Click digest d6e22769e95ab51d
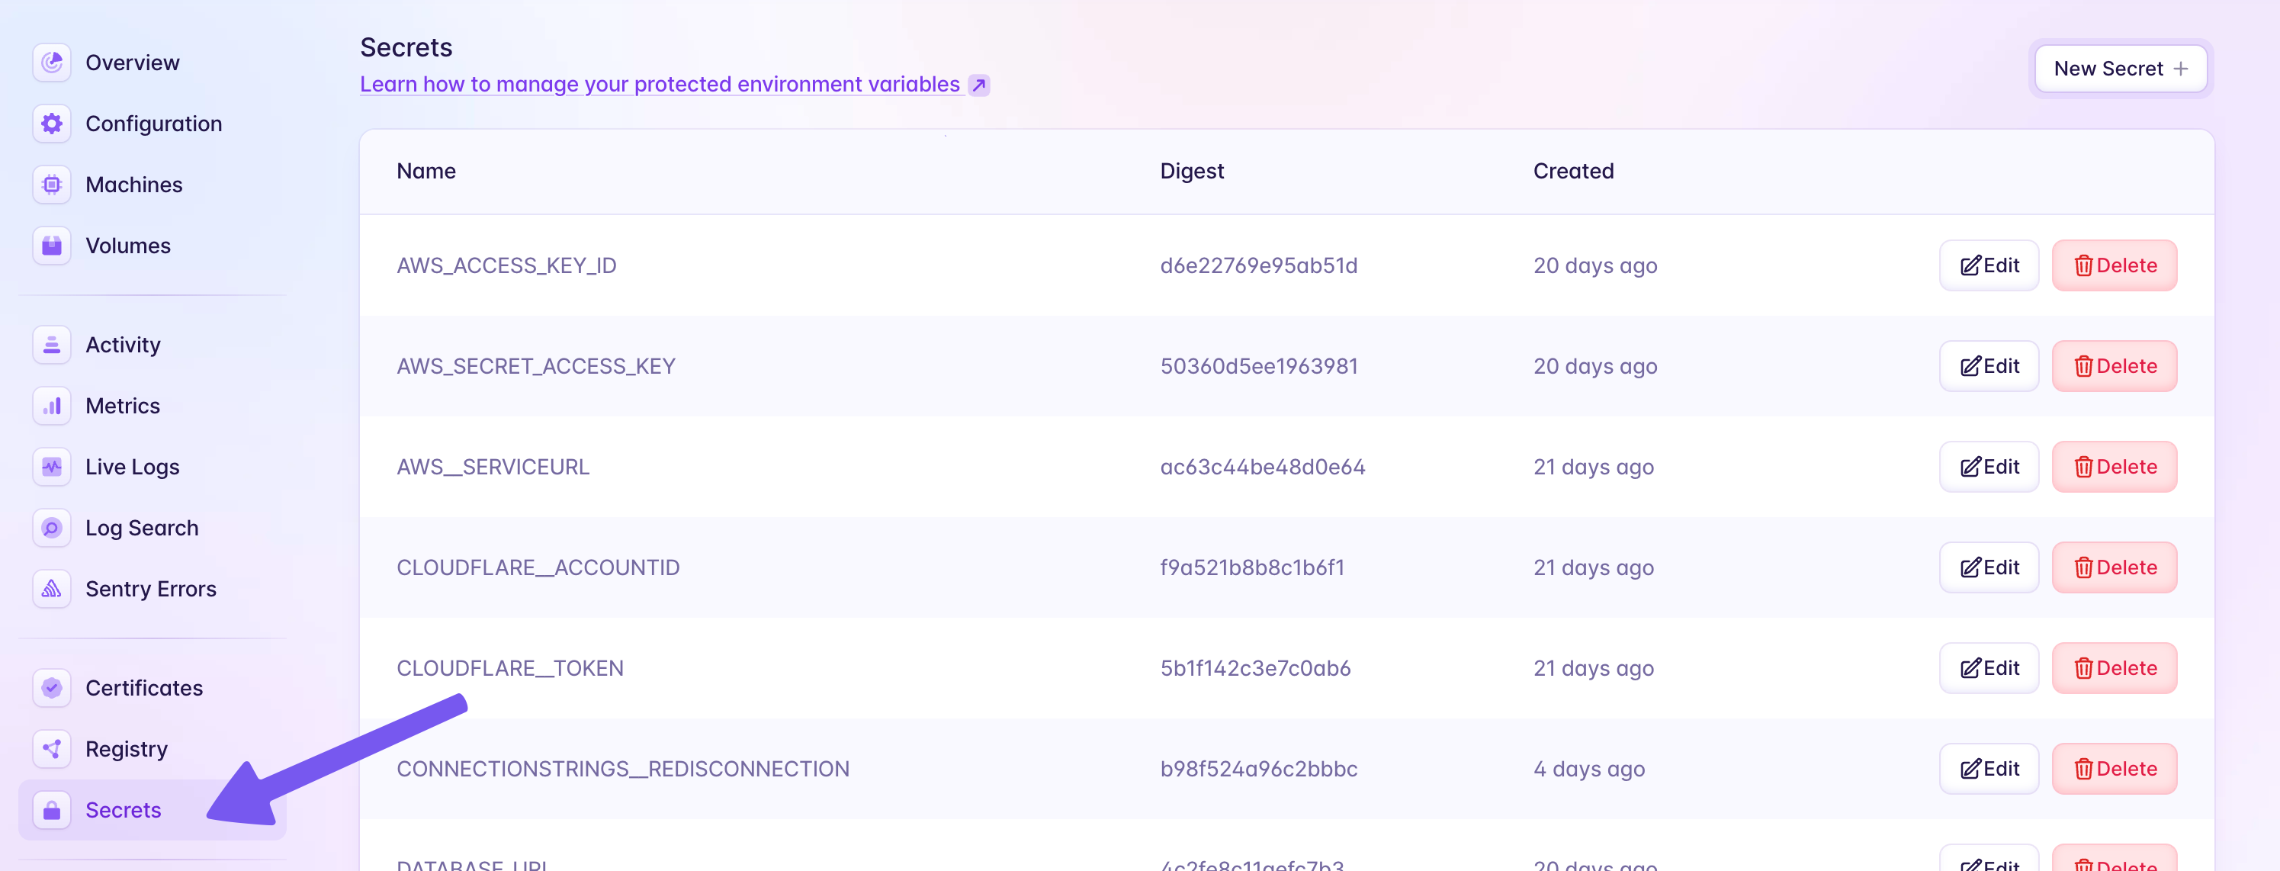Screen dimensions: 2280x871 pyautogui.click(x=1259, y=265)
